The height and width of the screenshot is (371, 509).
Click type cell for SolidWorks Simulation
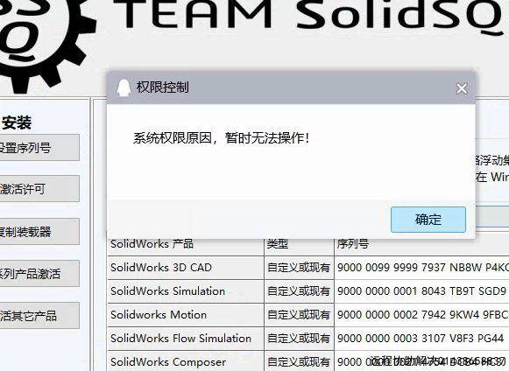299,291
